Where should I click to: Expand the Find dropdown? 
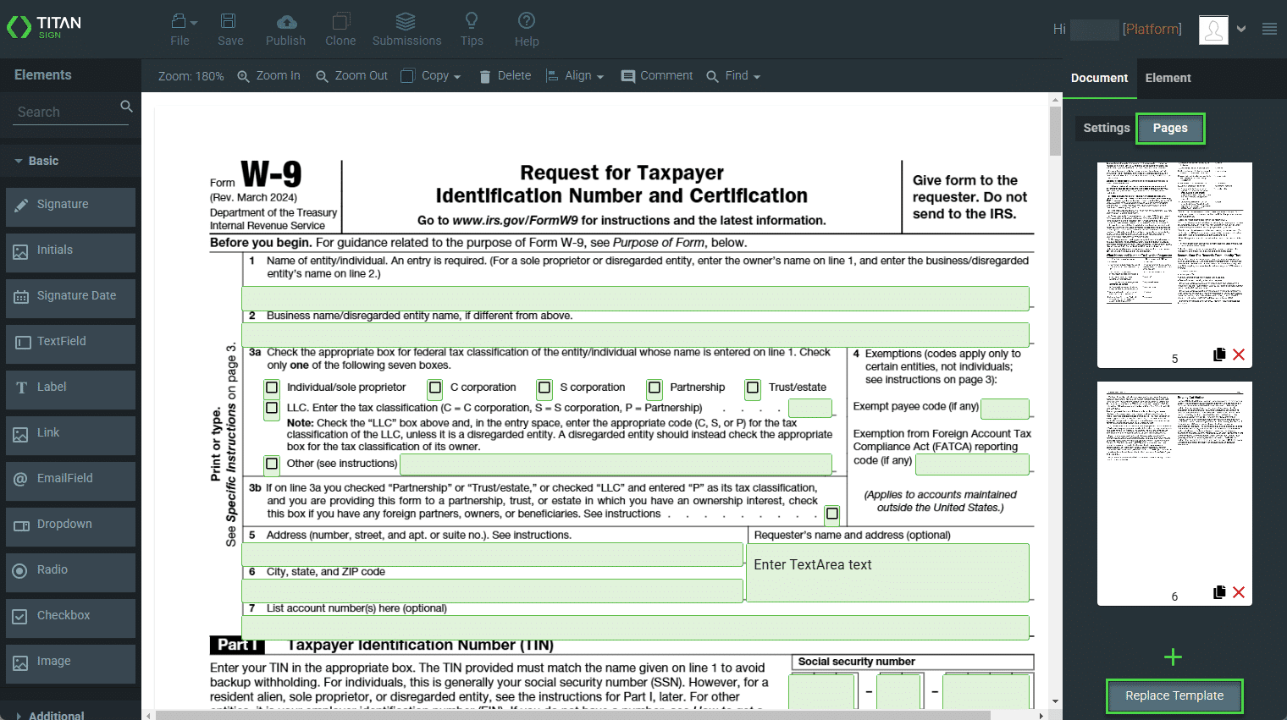[x=734, y=76]
